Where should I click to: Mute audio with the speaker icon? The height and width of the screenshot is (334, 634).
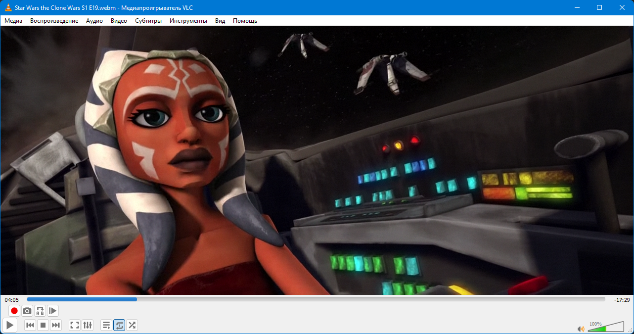pos(581,329)
